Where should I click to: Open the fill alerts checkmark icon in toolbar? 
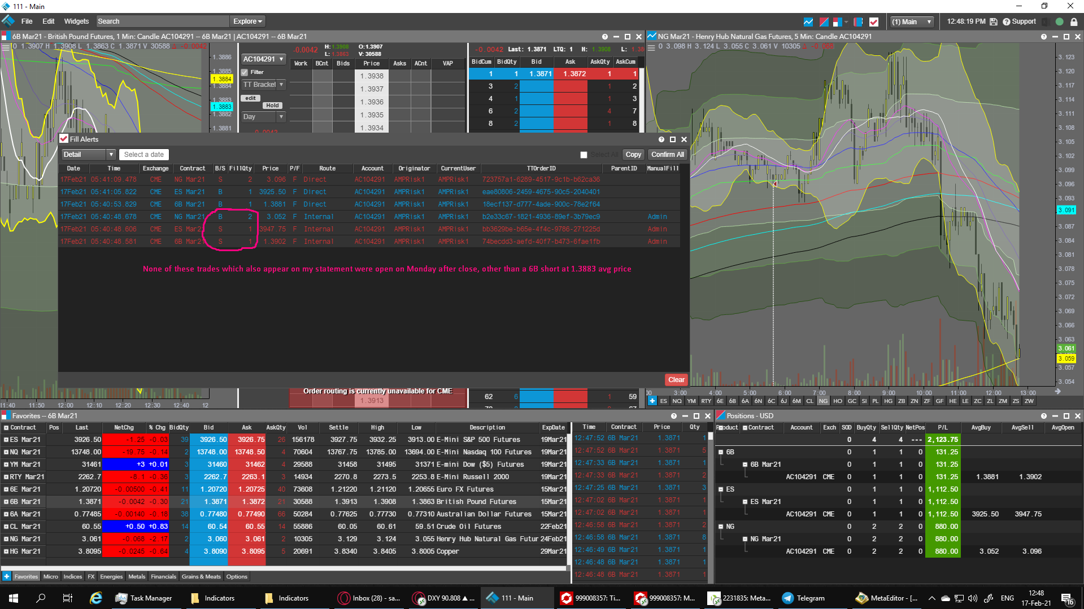click(874, 21)
